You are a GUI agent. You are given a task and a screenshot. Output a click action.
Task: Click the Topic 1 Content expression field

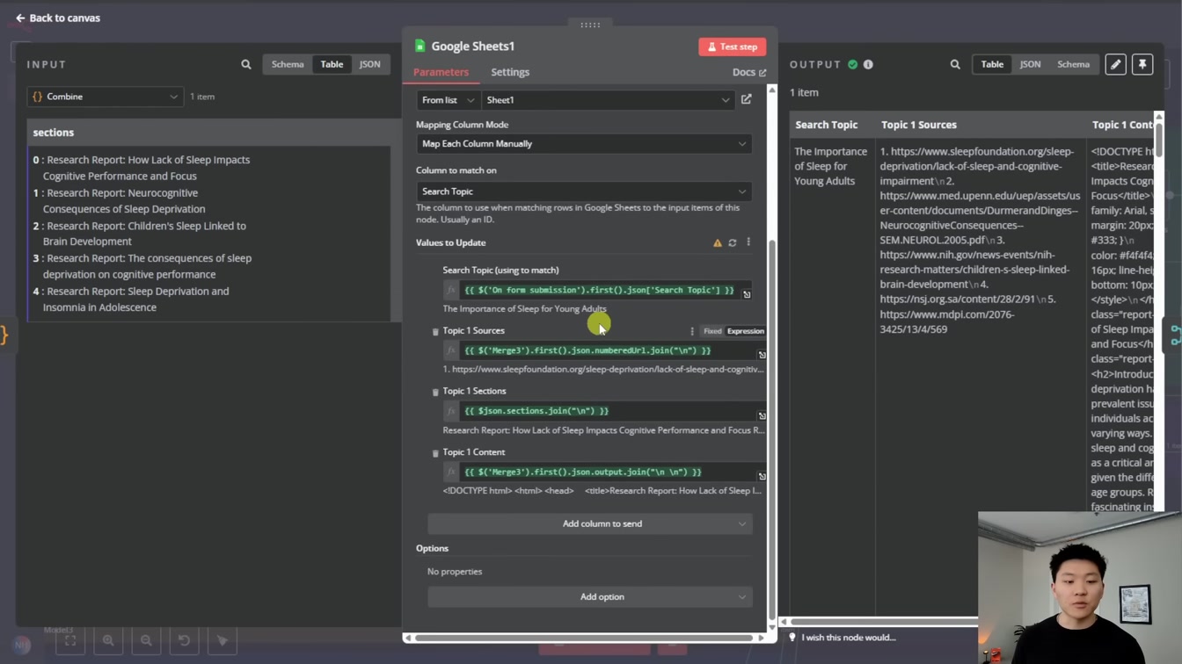[x=605, y=472]
